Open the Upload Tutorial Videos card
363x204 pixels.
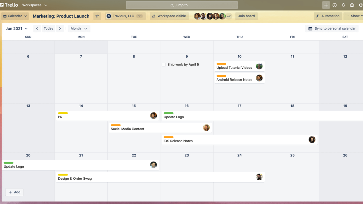[239, 66]
